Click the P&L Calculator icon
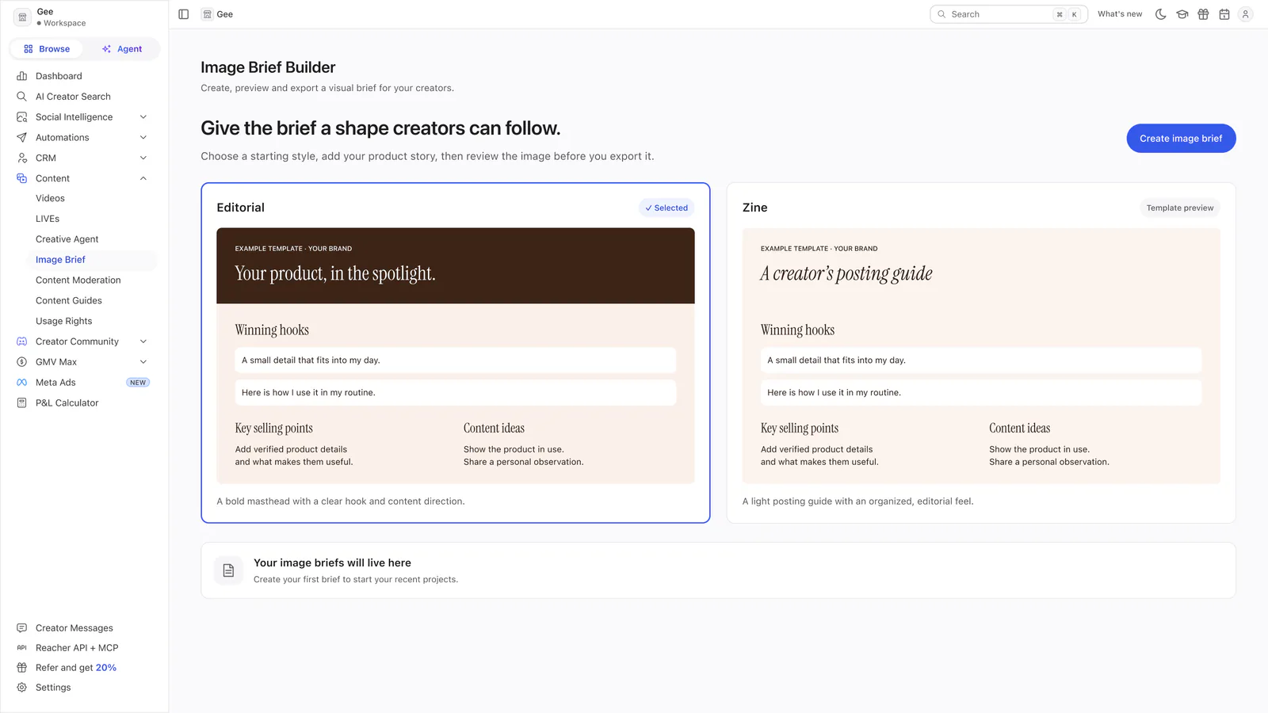 point(22,403)
